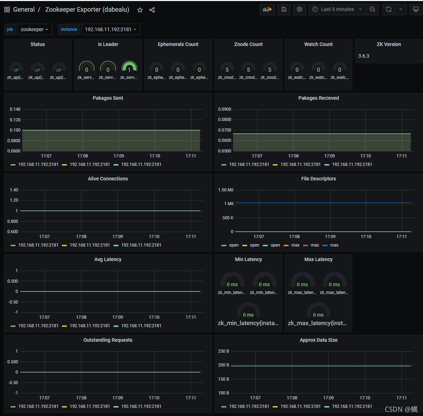Expand the refresh interval dropdown arrow
The height and width of the screenshot is (416, 423).
click(x=401, y=10)
